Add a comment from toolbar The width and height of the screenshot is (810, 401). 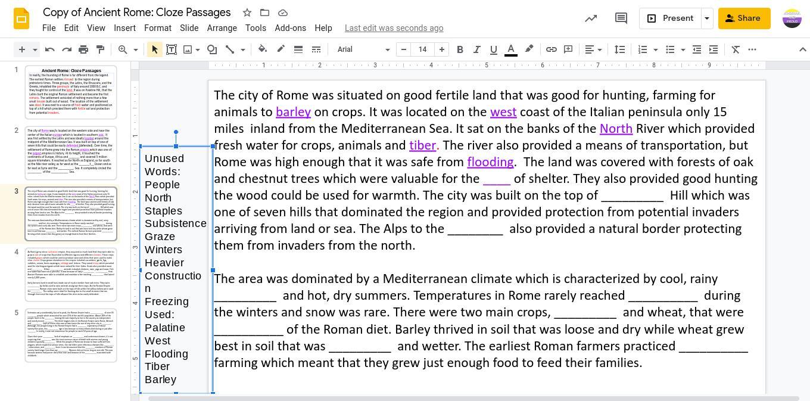[x=568, y=49]
